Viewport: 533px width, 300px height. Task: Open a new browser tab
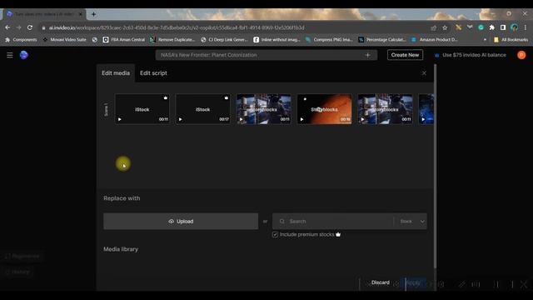coord(93,14)
